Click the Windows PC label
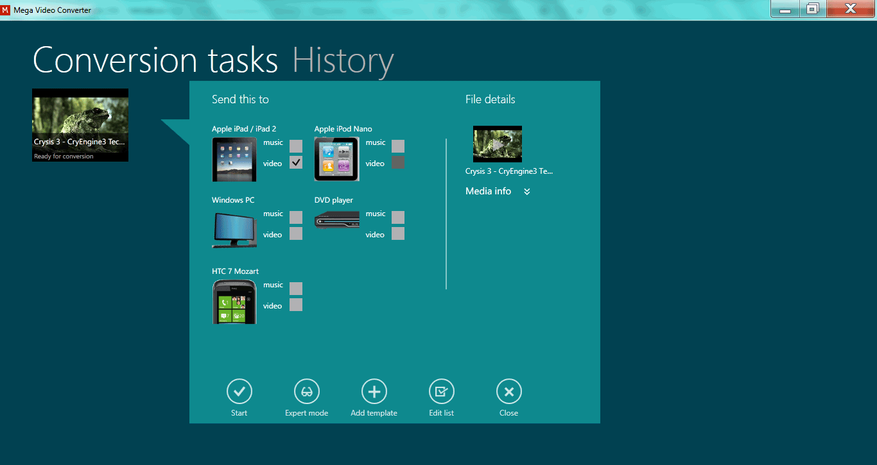 click(x=233, y=200)
